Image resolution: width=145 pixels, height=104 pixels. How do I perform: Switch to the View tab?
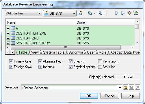(x=35, y=52)
